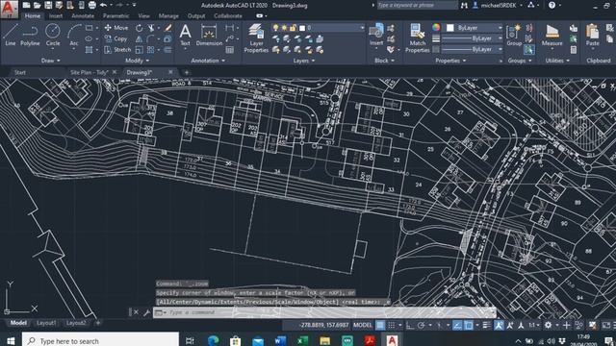Select the Mirror tool icon
The image size is (616, 346).
[x=139, y=38]
